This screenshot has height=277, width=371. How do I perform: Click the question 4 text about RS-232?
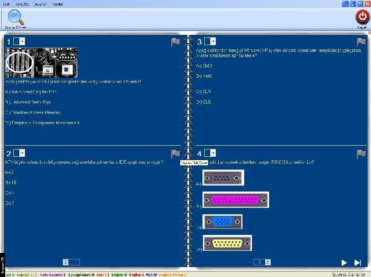click(261, 162)
